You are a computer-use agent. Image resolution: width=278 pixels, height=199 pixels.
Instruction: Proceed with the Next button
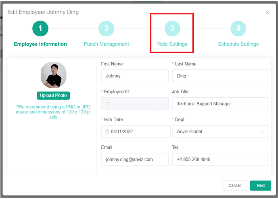click(261, 186)
